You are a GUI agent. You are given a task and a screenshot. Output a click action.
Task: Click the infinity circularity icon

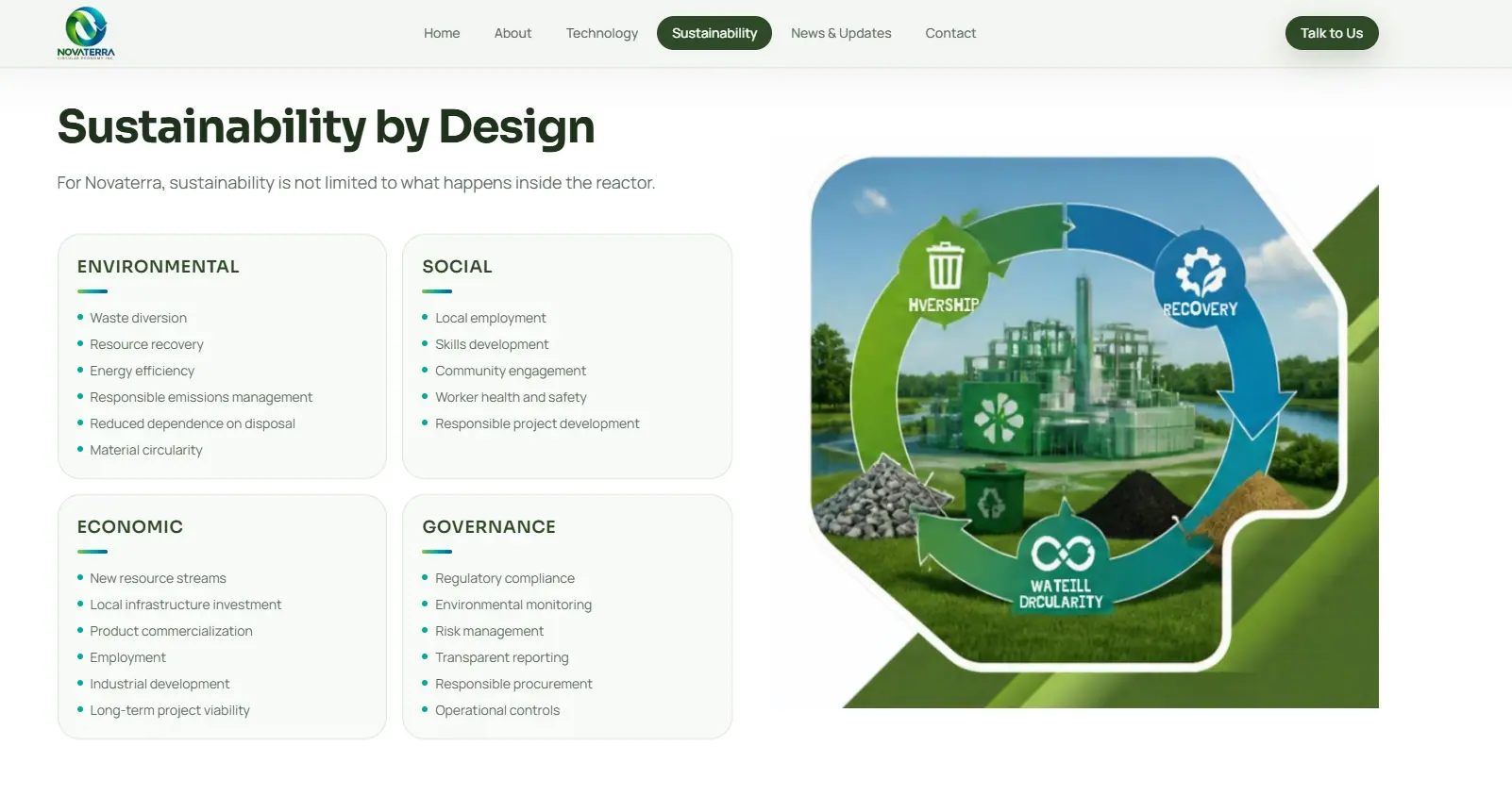tap(1063, 554)
